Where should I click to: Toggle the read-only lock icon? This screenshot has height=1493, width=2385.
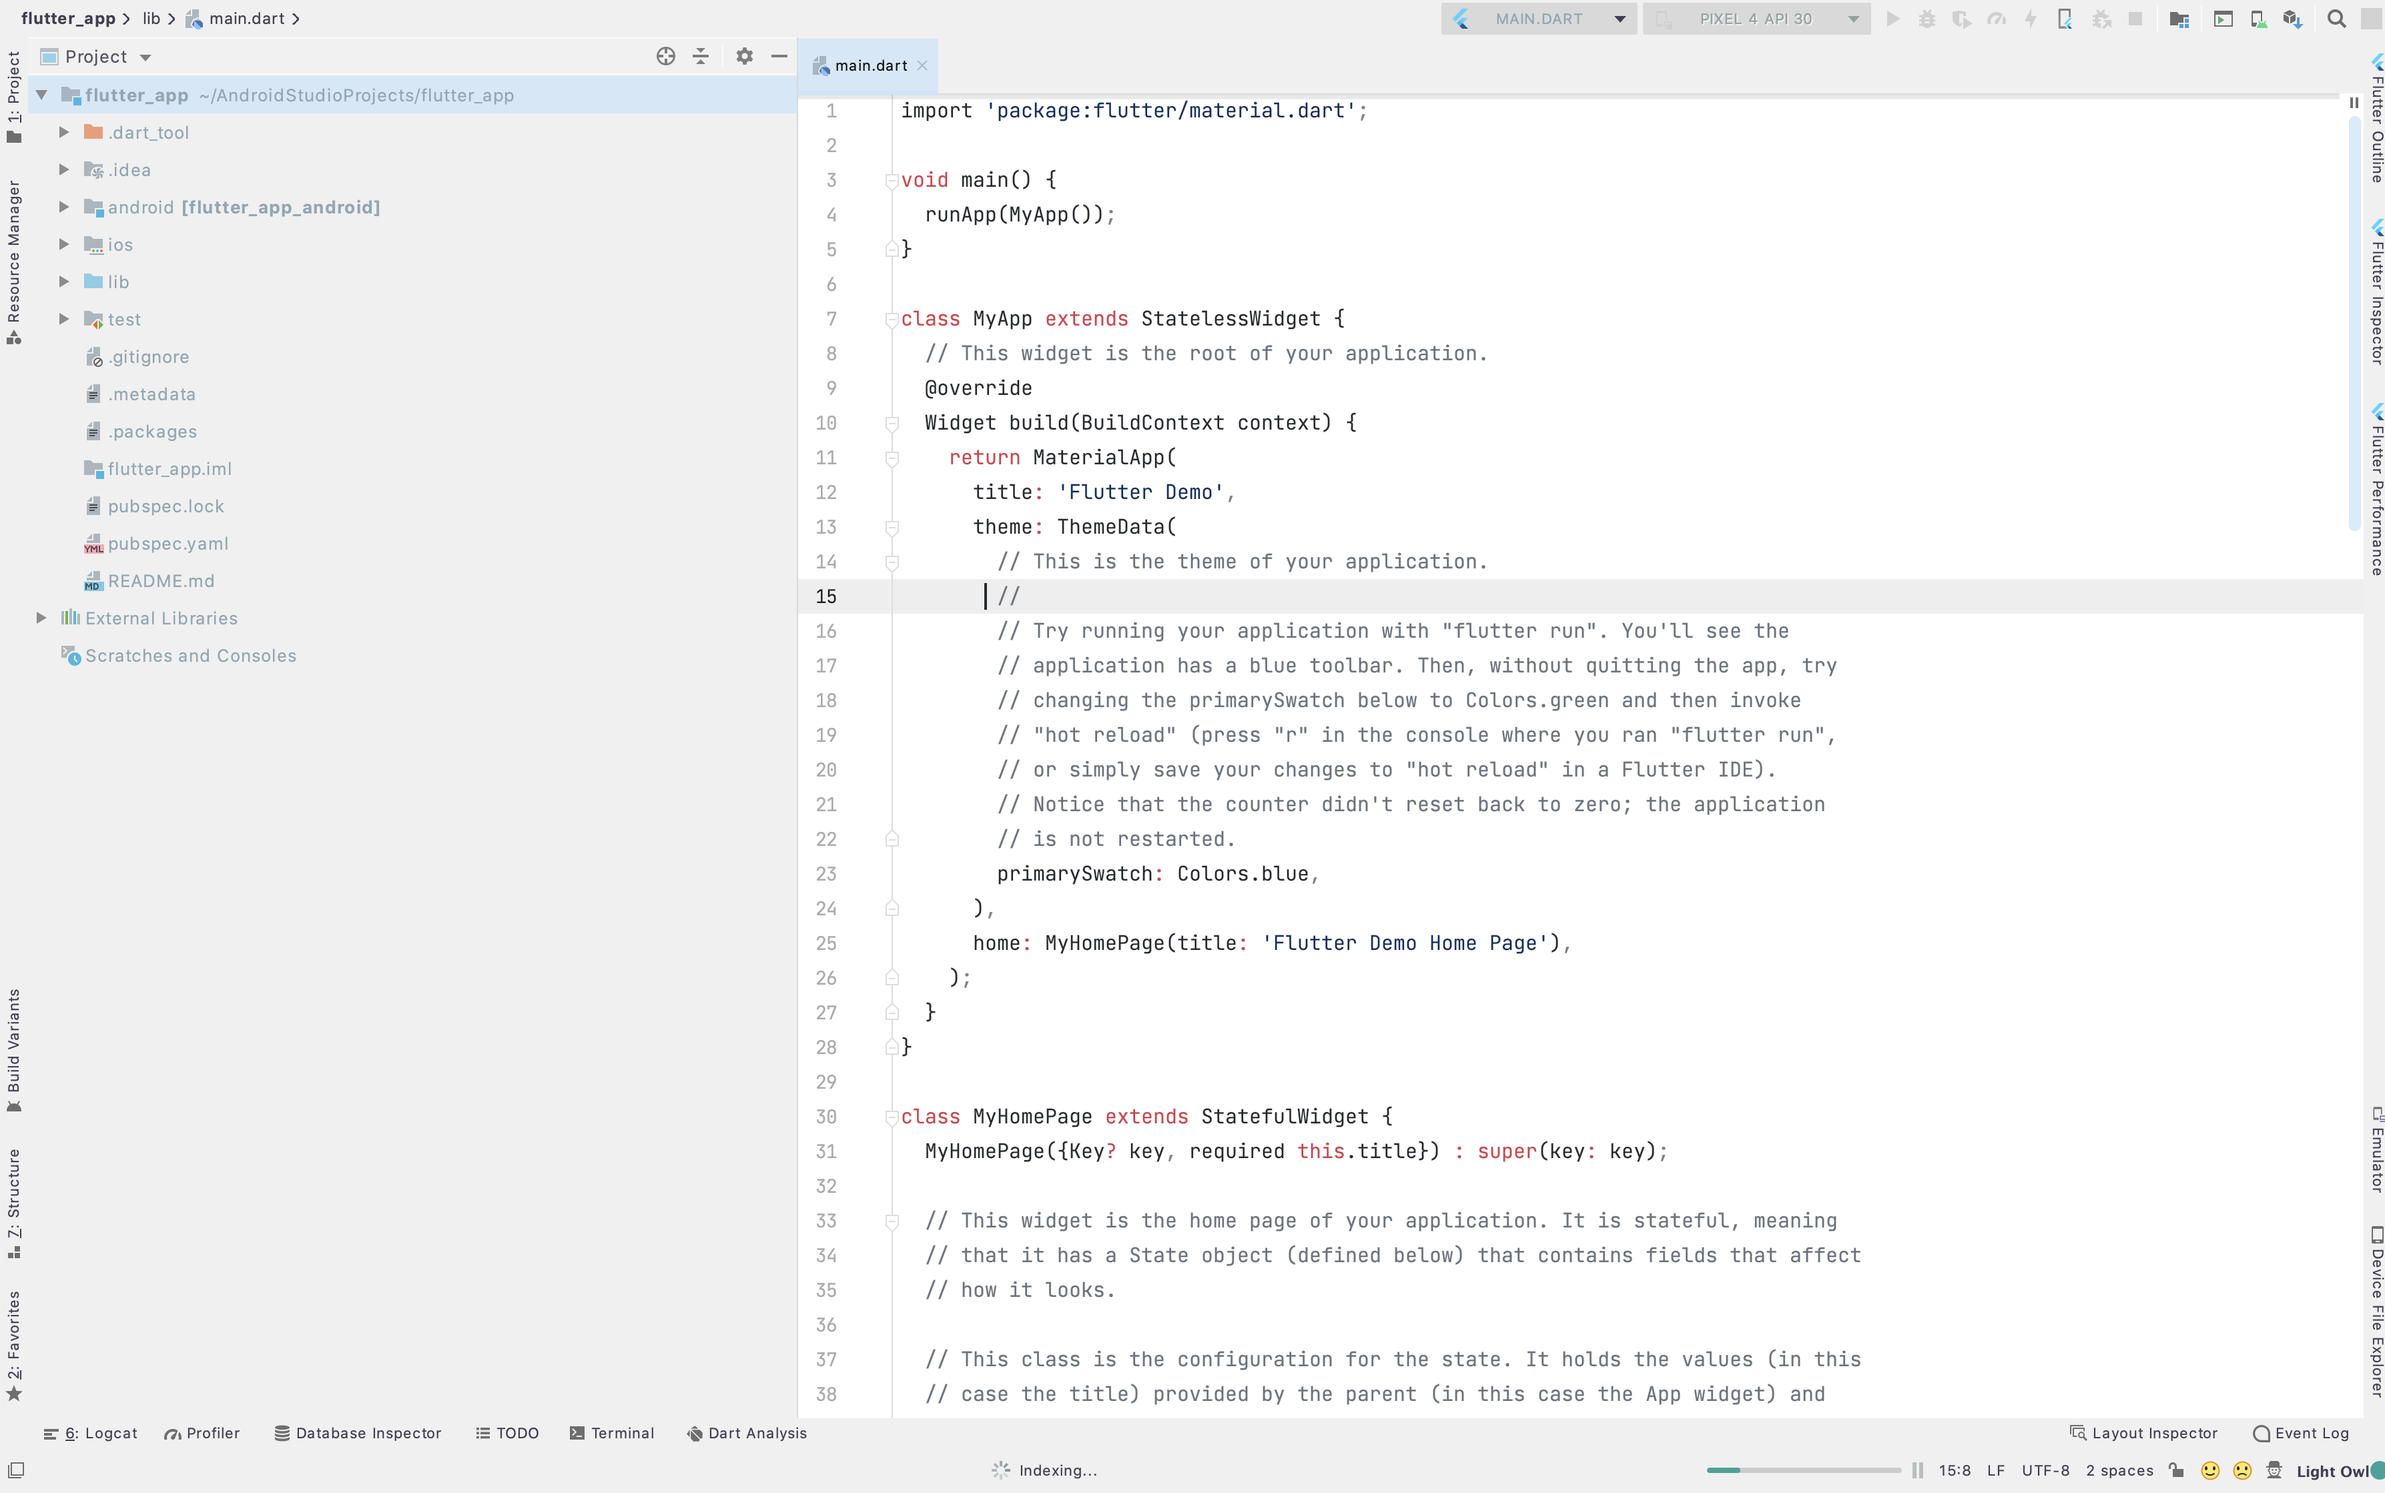click(x=2177, y=1470)
